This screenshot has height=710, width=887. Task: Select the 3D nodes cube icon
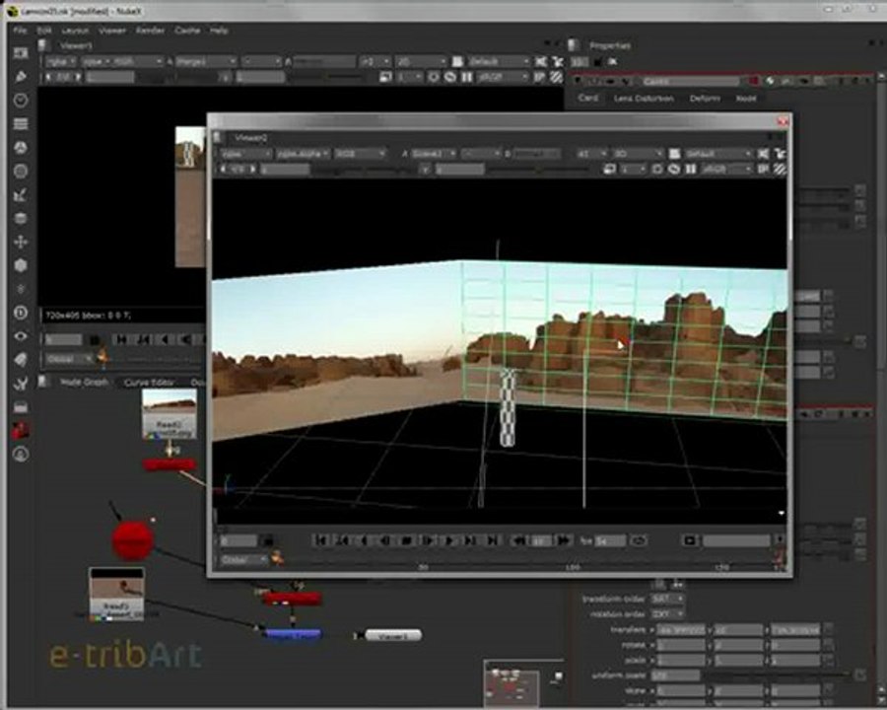pos(21,265)
